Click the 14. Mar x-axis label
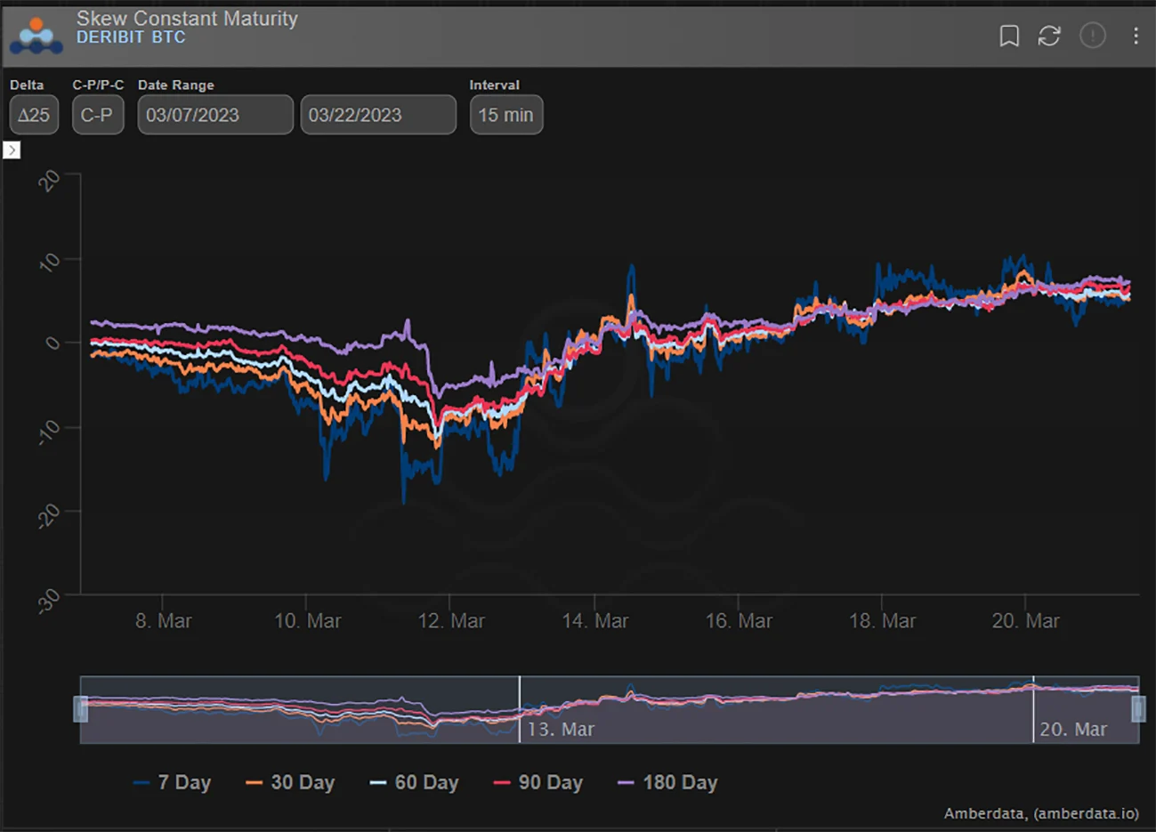Screen dimensions: 1156x832 (595, 621)
